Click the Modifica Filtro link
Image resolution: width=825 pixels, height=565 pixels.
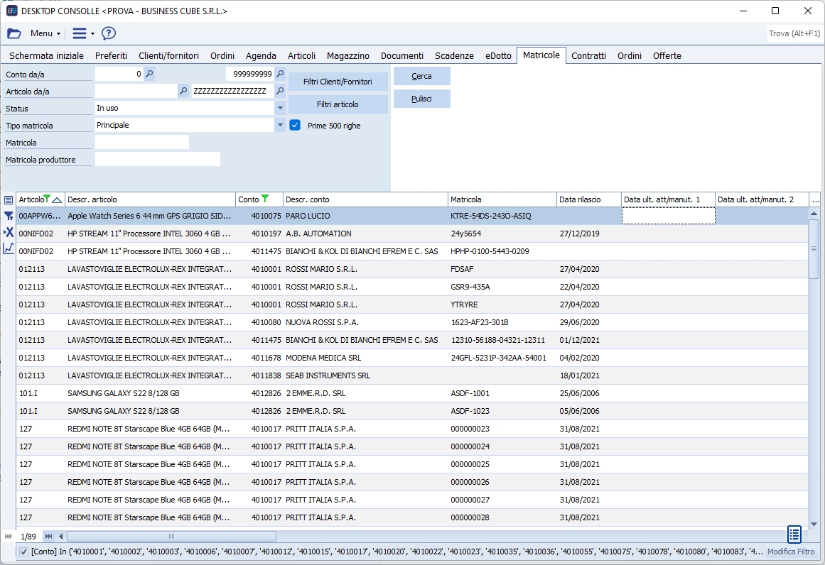coord(791,552)
